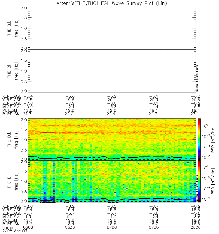
Task: Click the THB Y_RE_GSE value '20.6'
Action: [x=196, y=100]
